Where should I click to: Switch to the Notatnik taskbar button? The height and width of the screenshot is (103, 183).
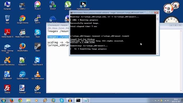click(86, 100)
